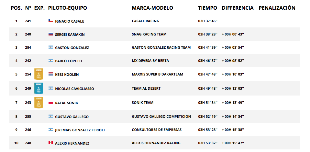This screenshot has width=310, height=152.
Task: Click the TIEMPO column header
Action: 208,8
